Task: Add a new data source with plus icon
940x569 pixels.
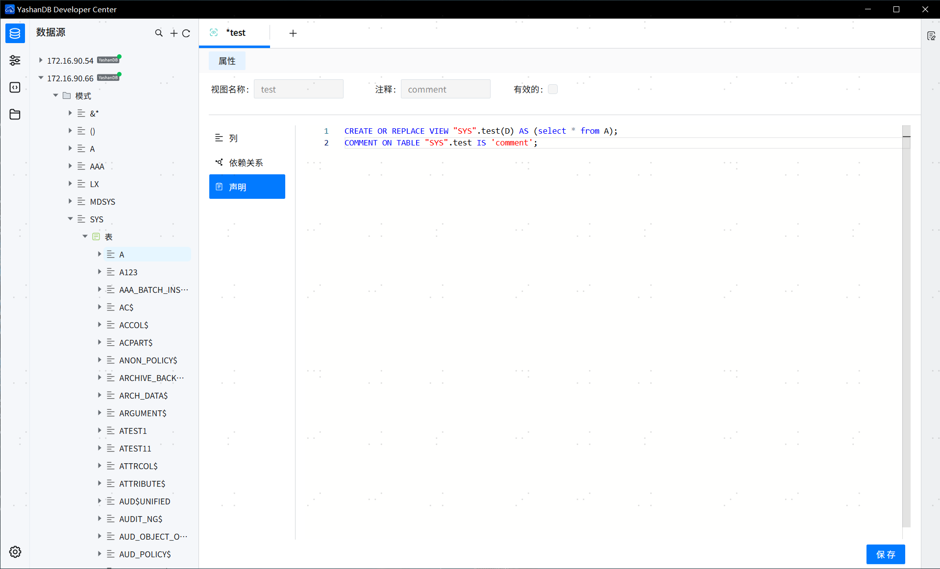Action: point(173,33)
